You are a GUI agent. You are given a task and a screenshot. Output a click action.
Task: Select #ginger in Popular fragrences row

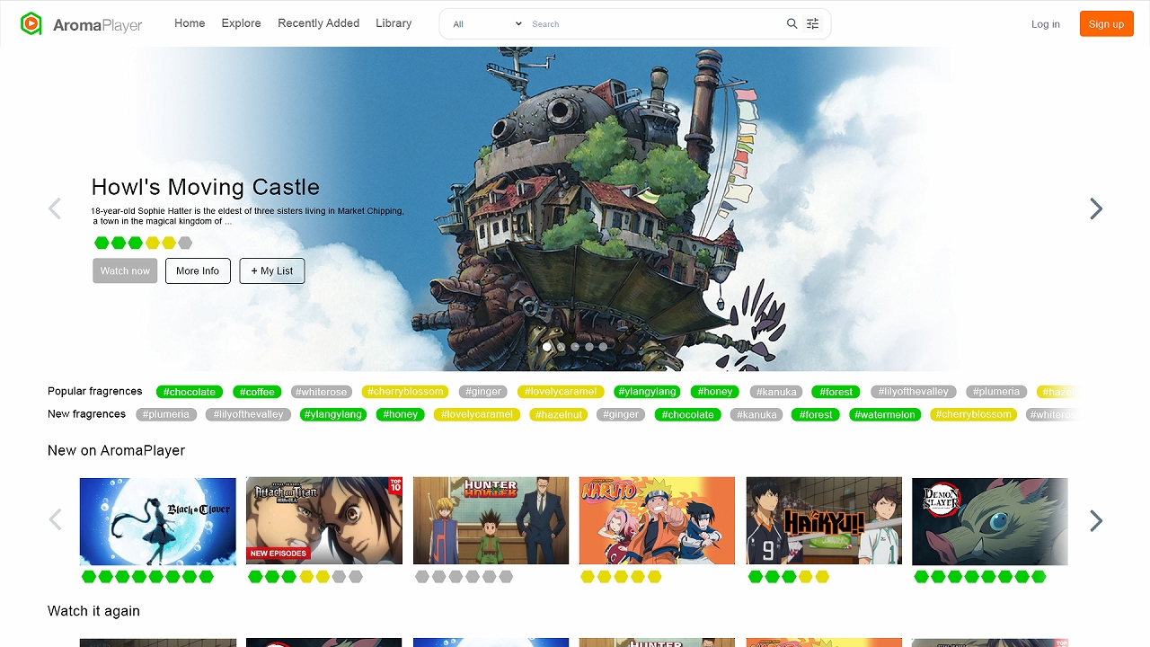point(483,392)
